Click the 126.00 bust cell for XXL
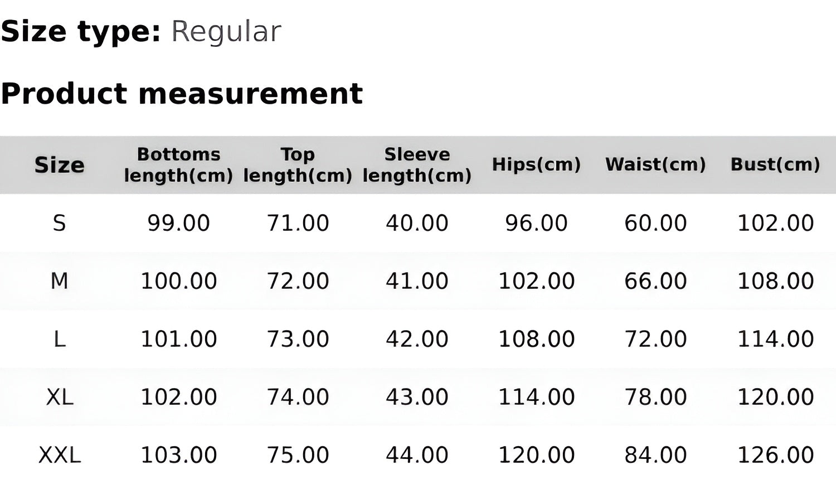Screen dimensions: 836x484 coord(775,455)
